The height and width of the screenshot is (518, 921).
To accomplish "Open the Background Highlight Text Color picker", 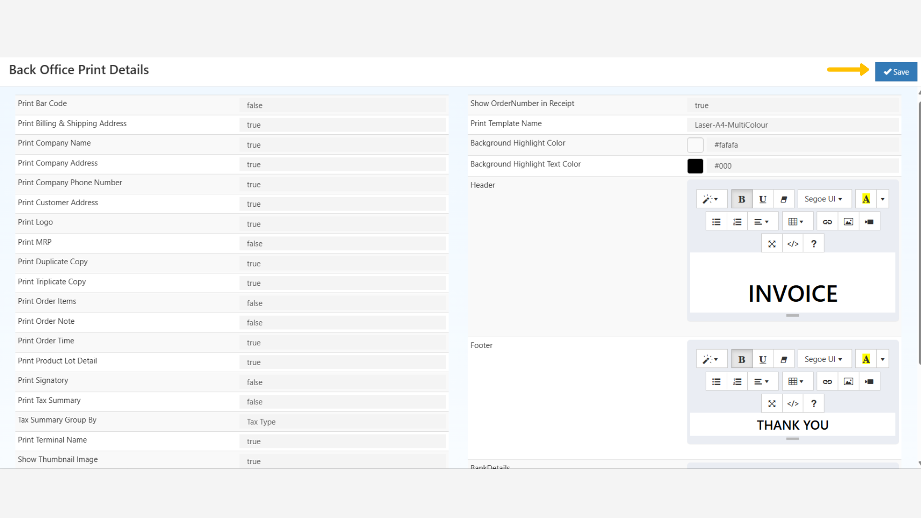I will pyautogui.click(x=695, y=166).
